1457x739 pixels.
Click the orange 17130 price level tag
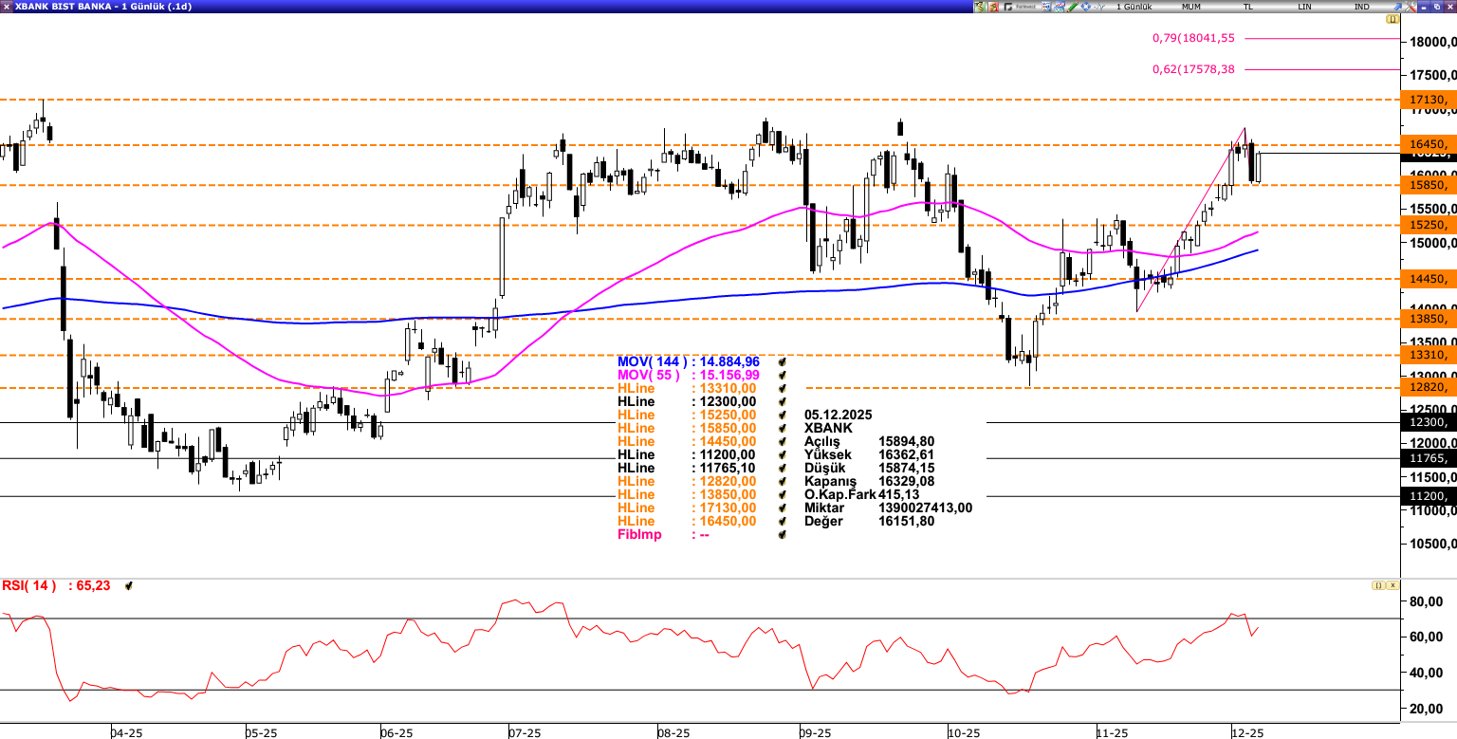1428,100
